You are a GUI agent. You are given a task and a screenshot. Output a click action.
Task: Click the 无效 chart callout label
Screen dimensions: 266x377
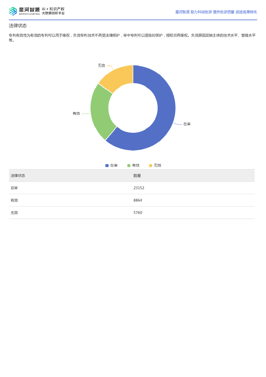[101, 66]
